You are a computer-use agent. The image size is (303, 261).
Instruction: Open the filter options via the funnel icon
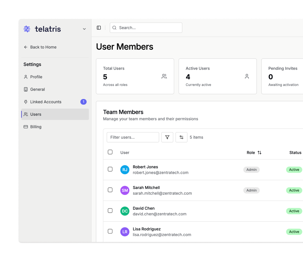pyautogui.click(x=167, y=137)
